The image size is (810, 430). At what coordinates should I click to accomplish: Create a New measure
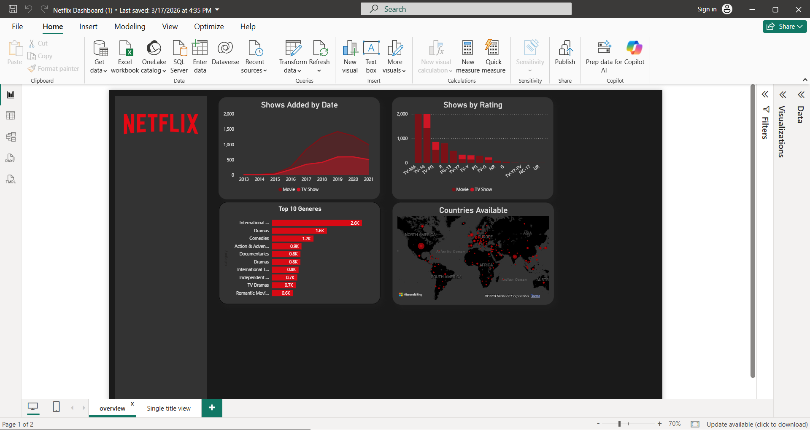click(467, 56)
